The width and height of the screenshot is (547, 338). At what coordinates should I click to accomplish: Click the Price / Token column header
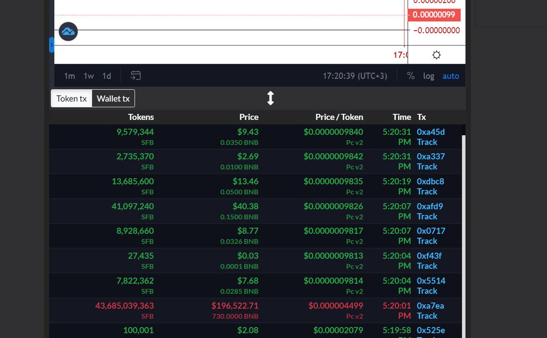pos(339,117)
